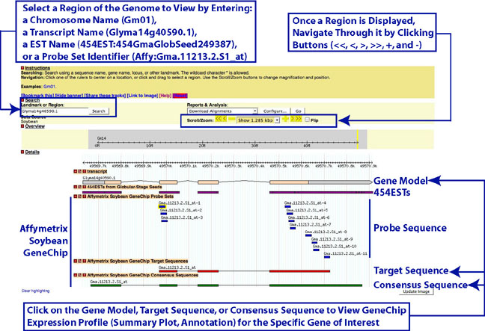This screenshot has width=485, height=331.
Task: Click the share icon on the transcript track
Action: tap(79, 171)
